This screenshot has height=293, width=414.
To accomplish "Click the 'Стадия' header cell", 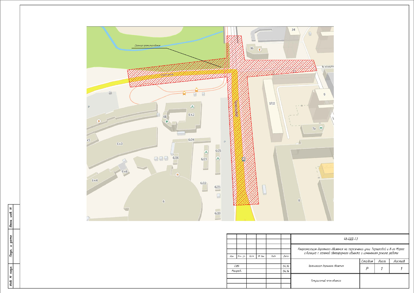I will tap(367, 261).
